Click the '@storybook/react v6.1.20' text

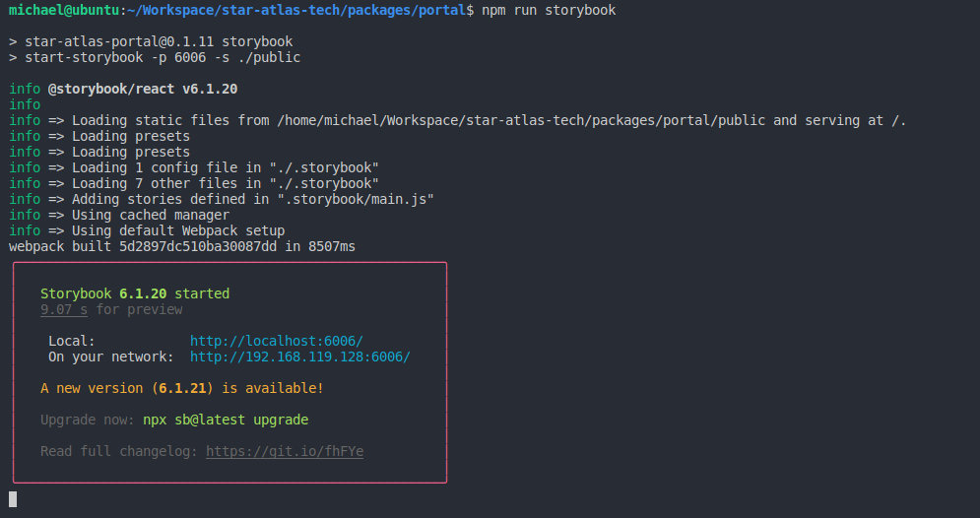click(x=143, y=89)
